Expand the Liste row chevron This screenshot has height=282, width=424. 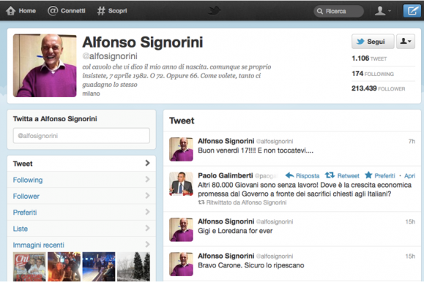(147, 228)
